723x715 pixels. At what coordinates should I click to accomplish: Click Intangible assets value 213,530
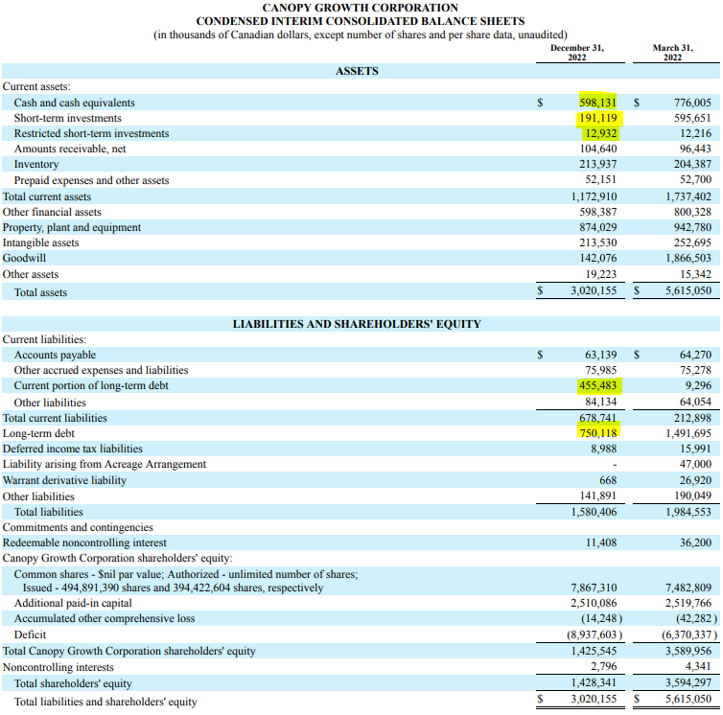click(598, 242)
